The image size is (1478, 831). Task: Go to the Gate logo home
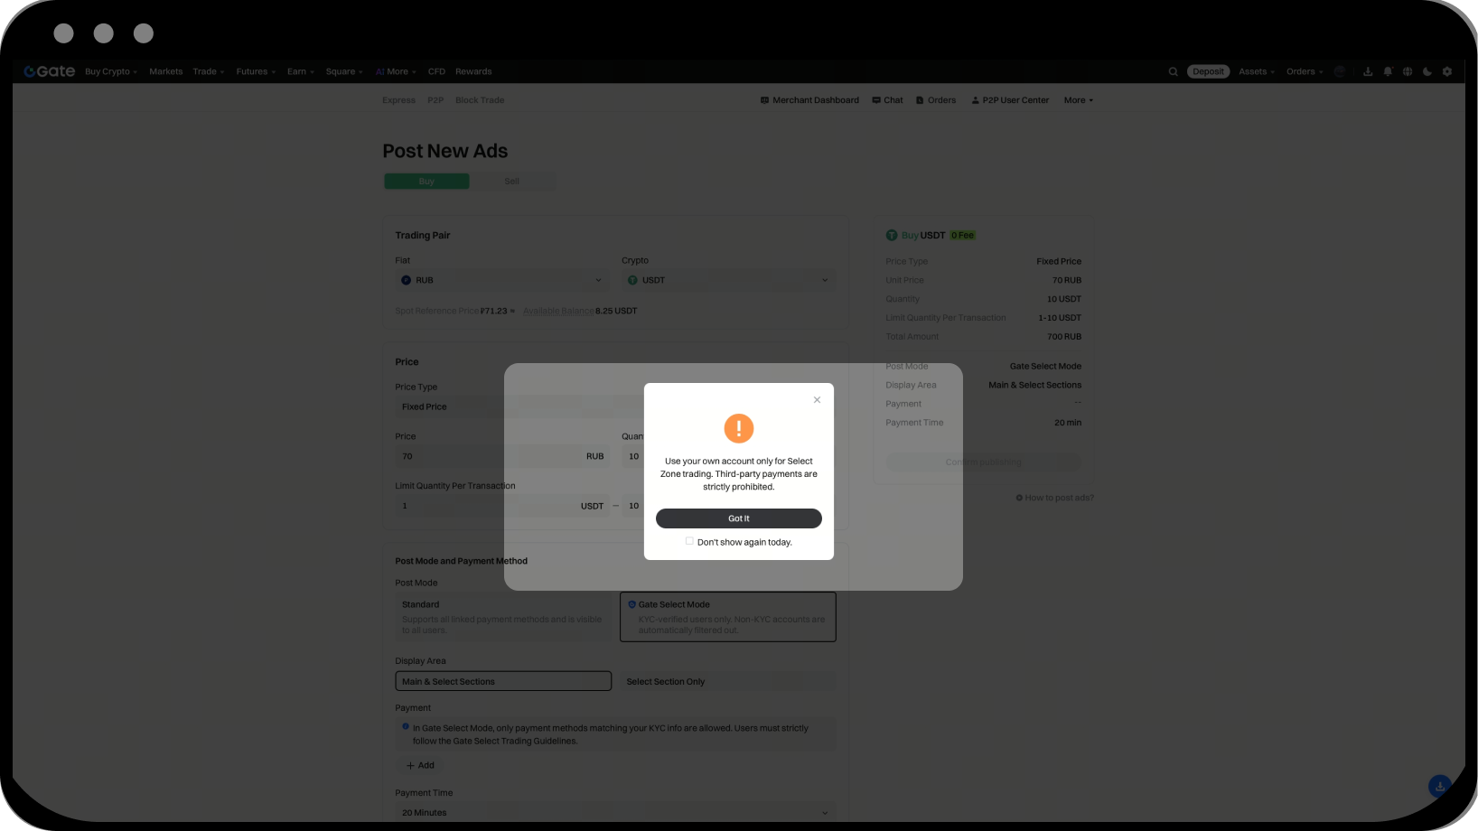[x=50, y=71]
